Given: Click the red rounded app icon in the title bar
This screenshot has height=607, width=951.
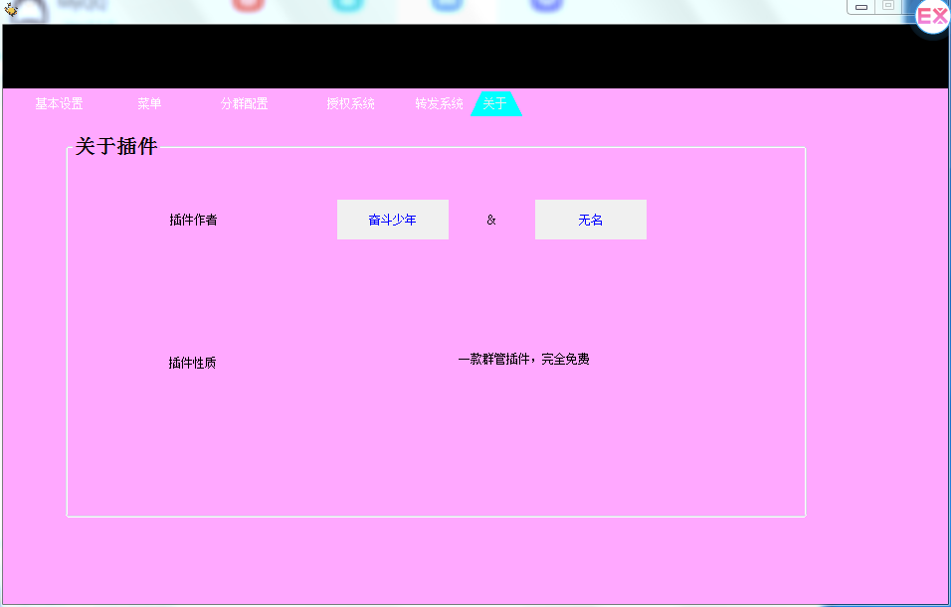Looking at the screenshot, I should pos(250,4).
